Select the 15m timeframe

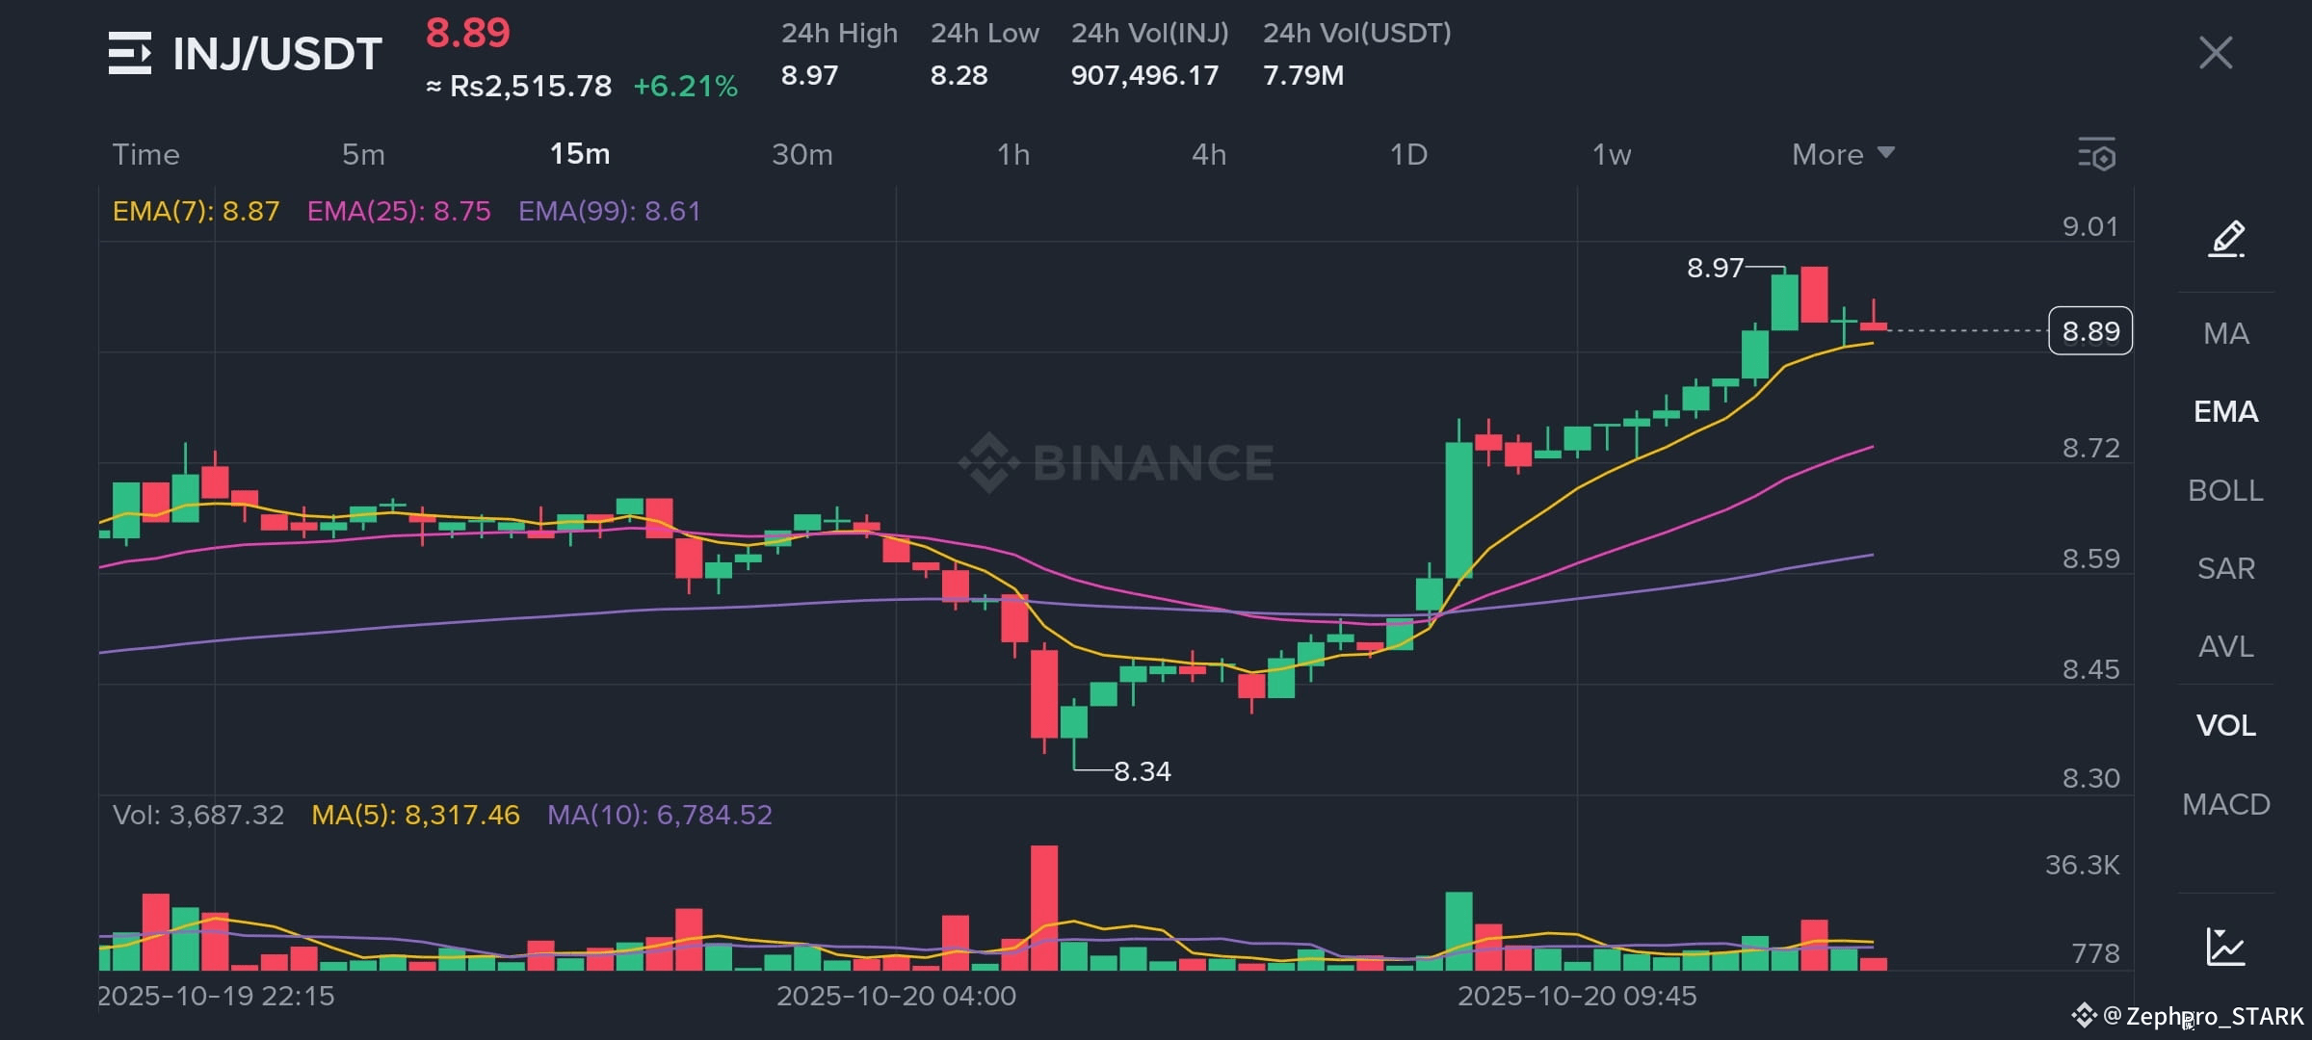pyautogui.click(x=580, y=154)
